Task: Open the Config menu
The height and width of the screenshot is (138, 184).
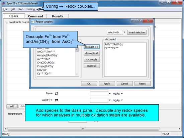Action: click(x=30, y=9)
